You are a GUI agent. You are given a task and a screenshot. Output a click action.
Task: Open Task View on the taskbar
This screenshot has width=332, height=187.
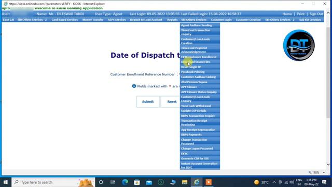(113, 182)
